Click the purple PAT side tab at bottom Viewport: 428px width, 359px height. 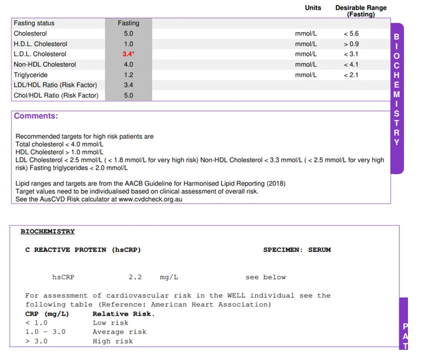[x=404, y=324]
